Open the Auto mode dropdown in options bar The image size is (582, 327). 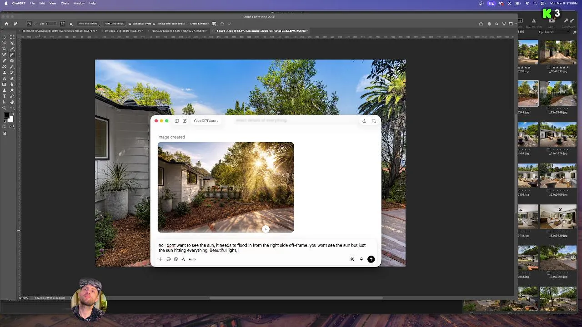115,24
